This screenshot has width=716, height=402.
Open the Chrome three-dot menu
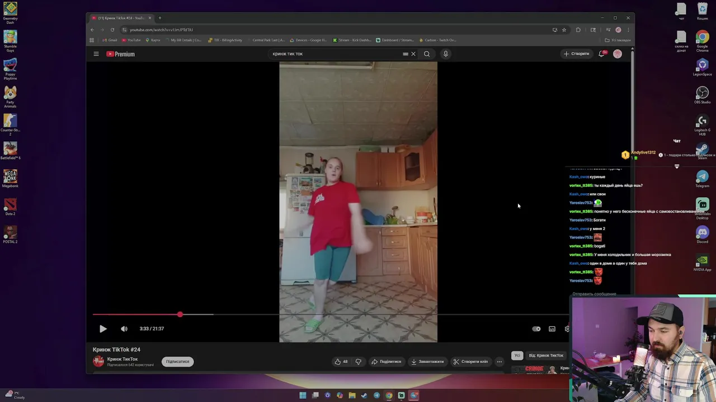pyautogui.click(x=628, y=30)
